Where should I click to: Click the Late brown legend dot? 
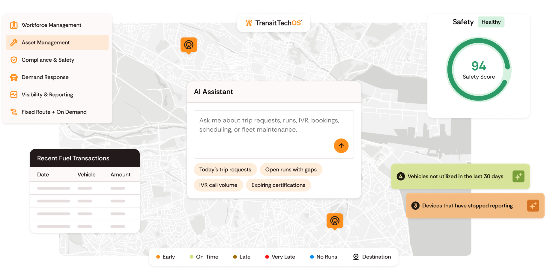pyautogui.click(x=235, y=257)
